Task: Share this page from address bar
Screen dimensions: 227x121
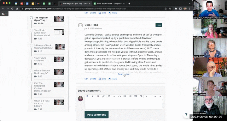Action: point(166,9)
